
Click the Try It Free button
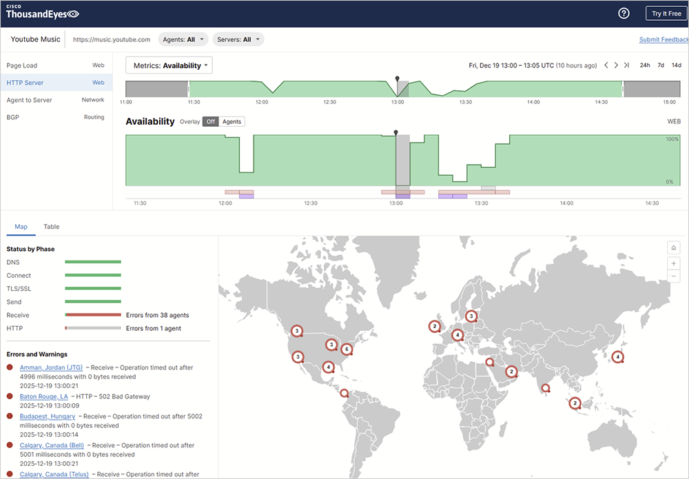pyautogui.click(x=666, y=13)
